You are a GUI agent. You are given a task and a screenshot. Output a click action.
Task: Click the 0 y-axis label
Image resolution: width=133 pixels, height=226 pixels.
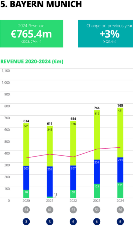pos(9,201)
